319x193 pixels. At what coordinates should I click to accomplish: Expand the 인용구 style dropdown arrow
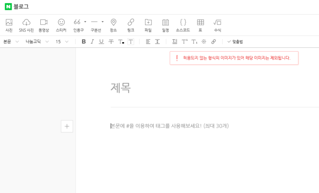(85, 22)
